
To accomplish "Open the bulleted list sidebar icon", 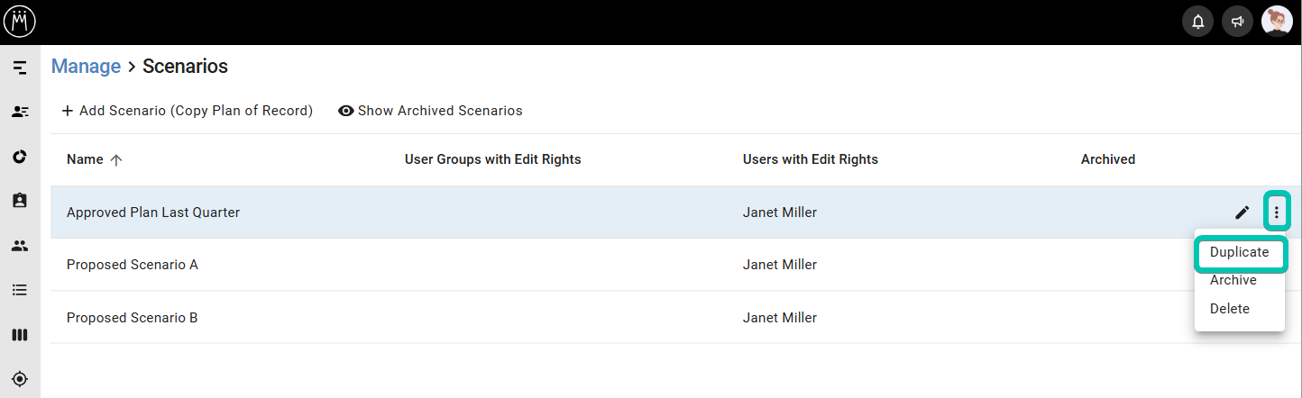I will (x=20, y=290).
